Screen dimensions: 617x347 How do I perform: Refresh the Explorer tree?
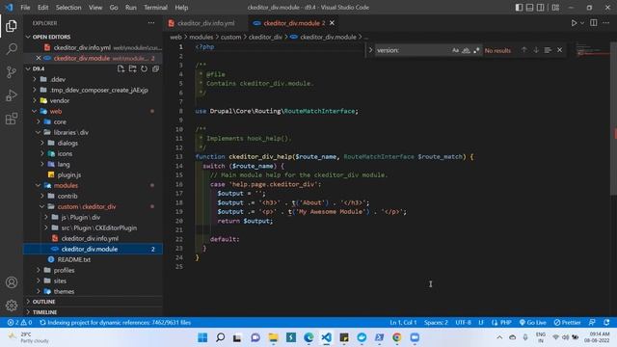144,68
